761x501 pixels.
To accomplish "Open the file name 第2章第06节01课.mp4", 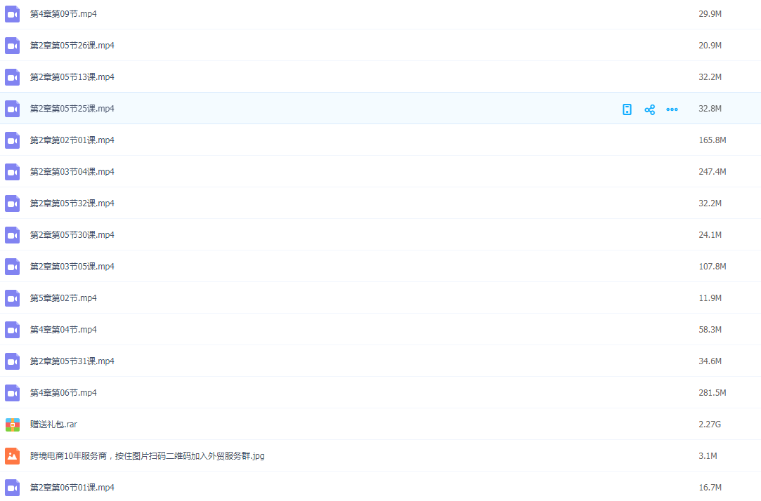I will (x=72, y=488).
